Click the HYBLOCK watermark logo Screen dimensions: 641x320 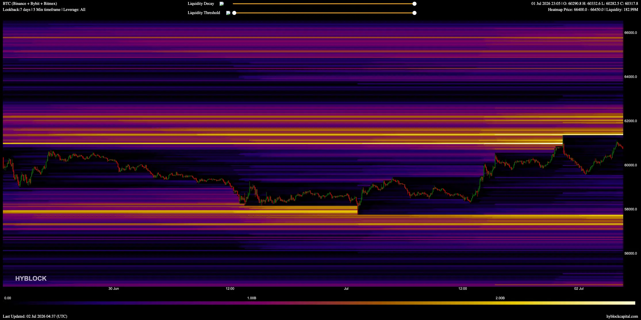pos(31,278)
